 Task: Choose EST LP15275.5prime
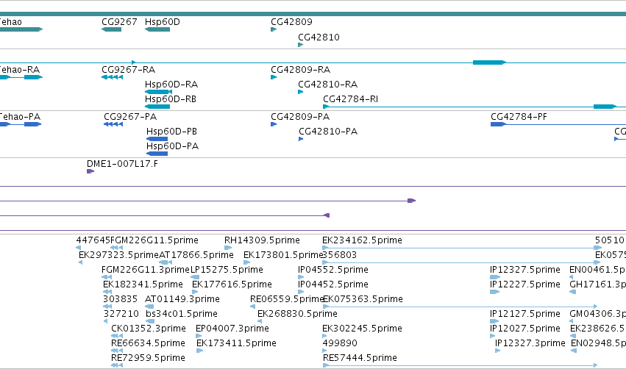[227, 270]
